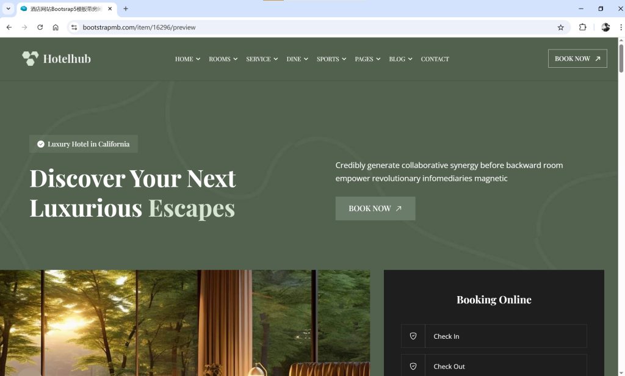Click the page vertical scrollbar thumb
The width and height of the screenshot is (625, 376).
[x=621, y=58]
